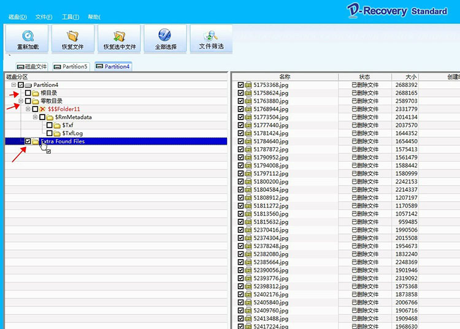
Task: Collapse the Partition4 tree root node
Action: pyautogui.click(x=13, y=85)
